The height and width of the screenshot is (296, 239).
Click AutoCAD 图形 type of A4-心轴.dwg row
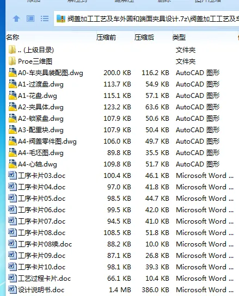[x=198, y=164]
